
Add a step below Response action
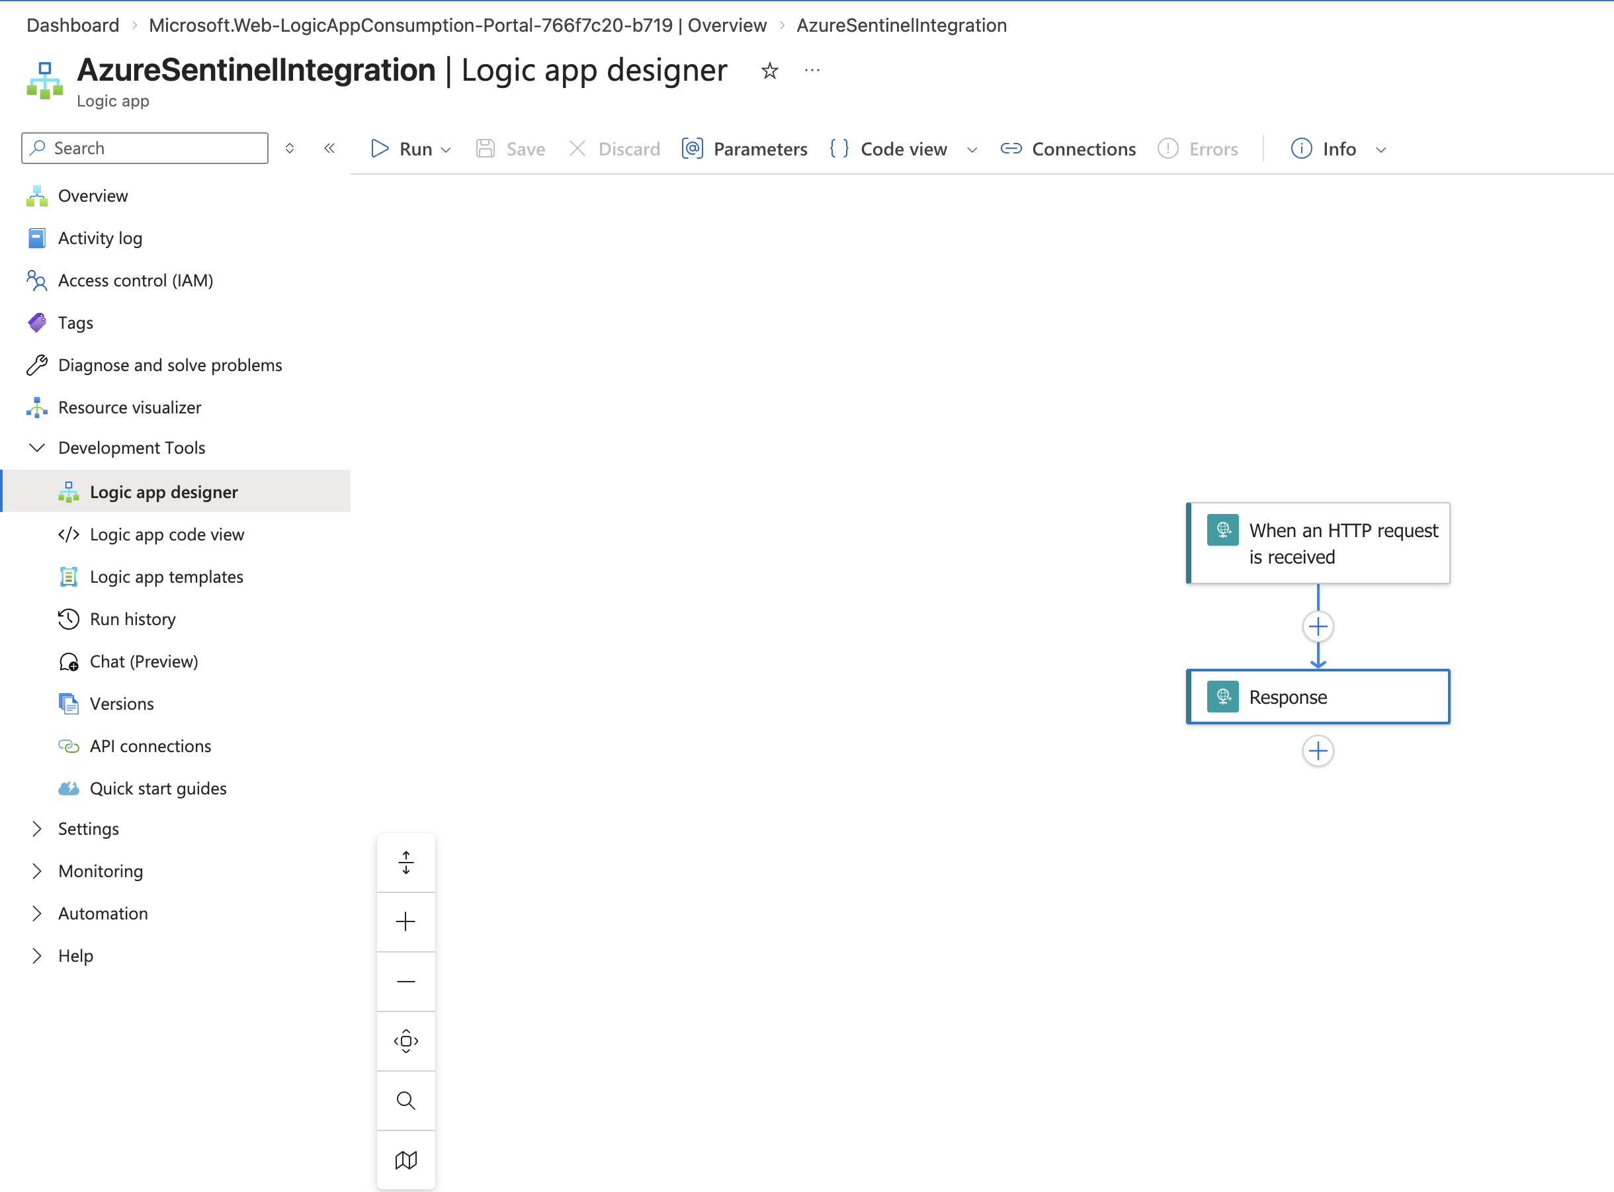click(1318, 751)
